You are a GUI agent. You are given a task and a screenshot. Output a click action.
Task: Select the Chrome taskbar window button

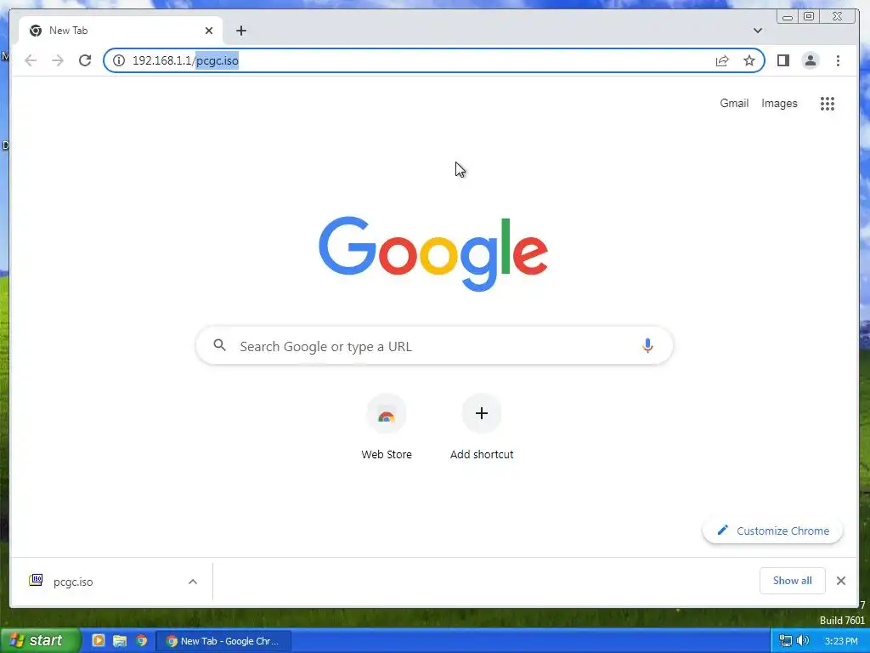coord(223,641)
